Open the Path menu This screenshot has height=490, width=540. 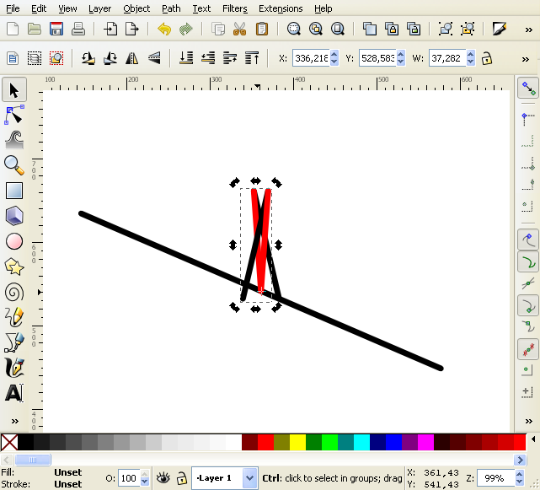[x=171, y=8]
